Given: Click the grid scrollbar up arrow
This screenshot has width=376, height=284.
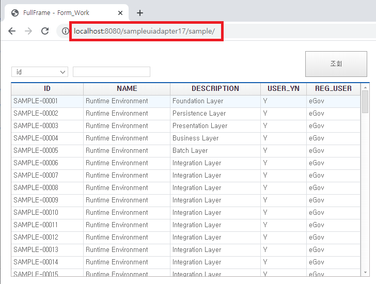Looking at the screenshot, I should pos(365,87).
